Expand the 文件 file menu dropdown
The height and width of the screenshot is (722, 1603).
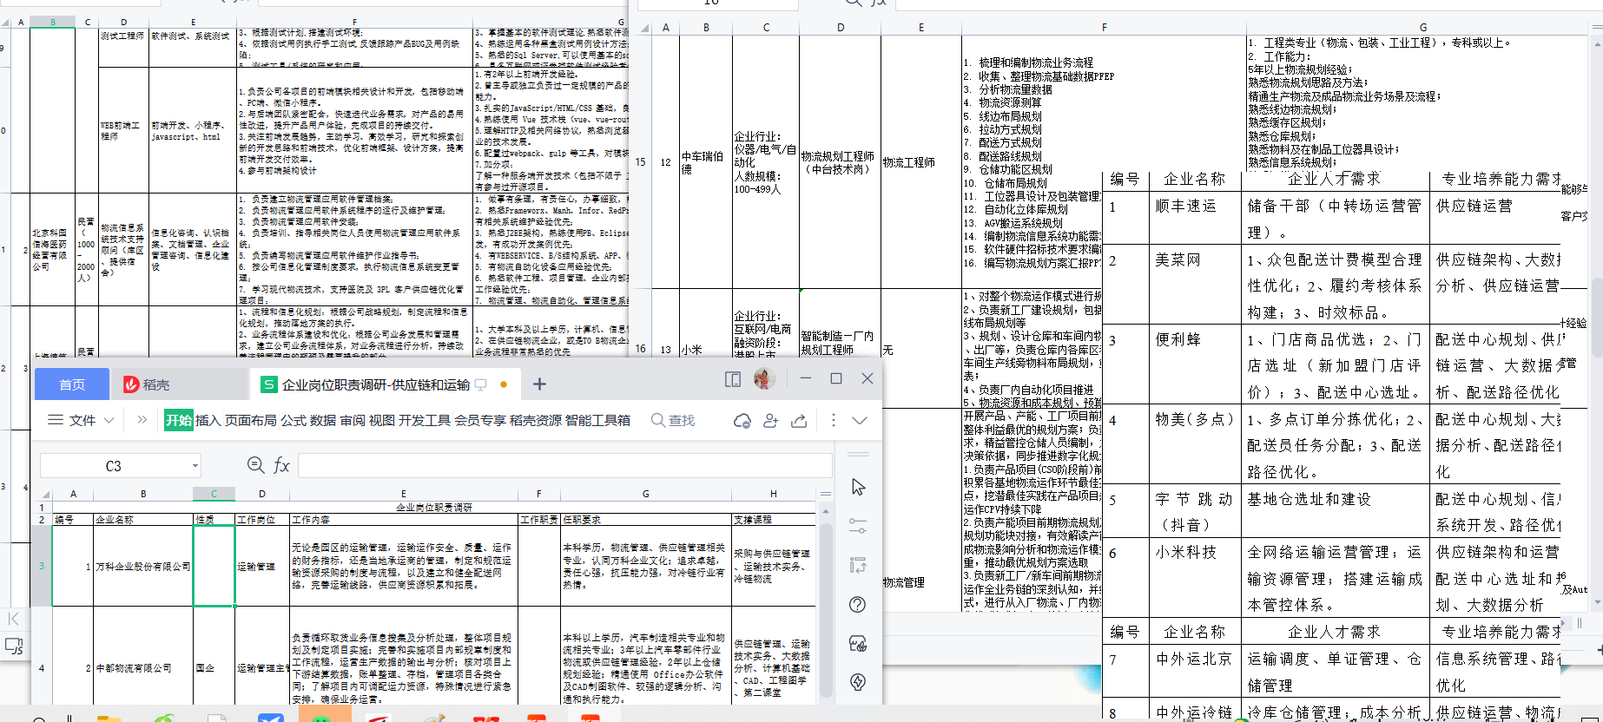tap(82, 420)
